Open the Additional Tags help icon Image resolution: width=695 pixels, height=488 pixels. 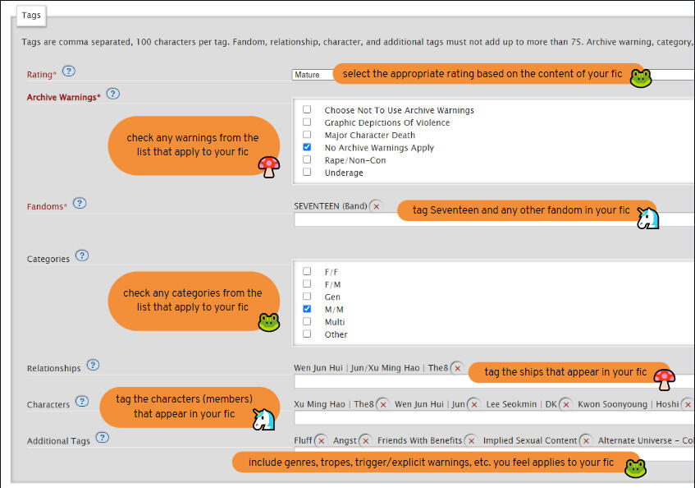coord(102,438)
